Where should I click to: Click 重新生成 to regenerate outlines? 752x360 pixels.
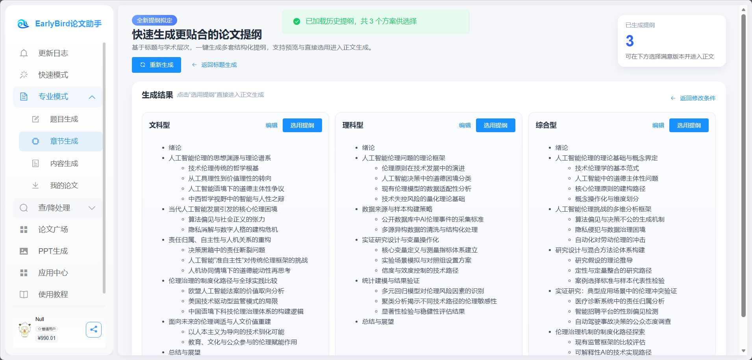(x=156, y=65)
